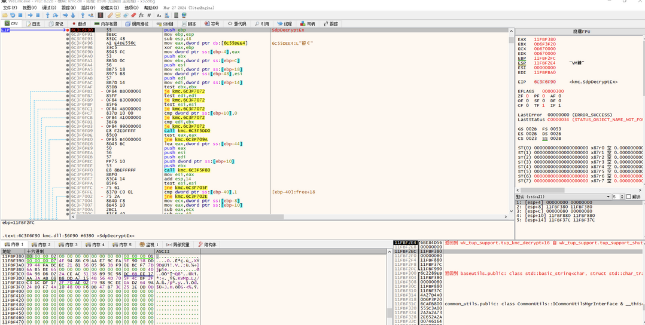Select dump row at address 11FBF3A0
This screenshot has width=645, height=325.
[101, 265]
